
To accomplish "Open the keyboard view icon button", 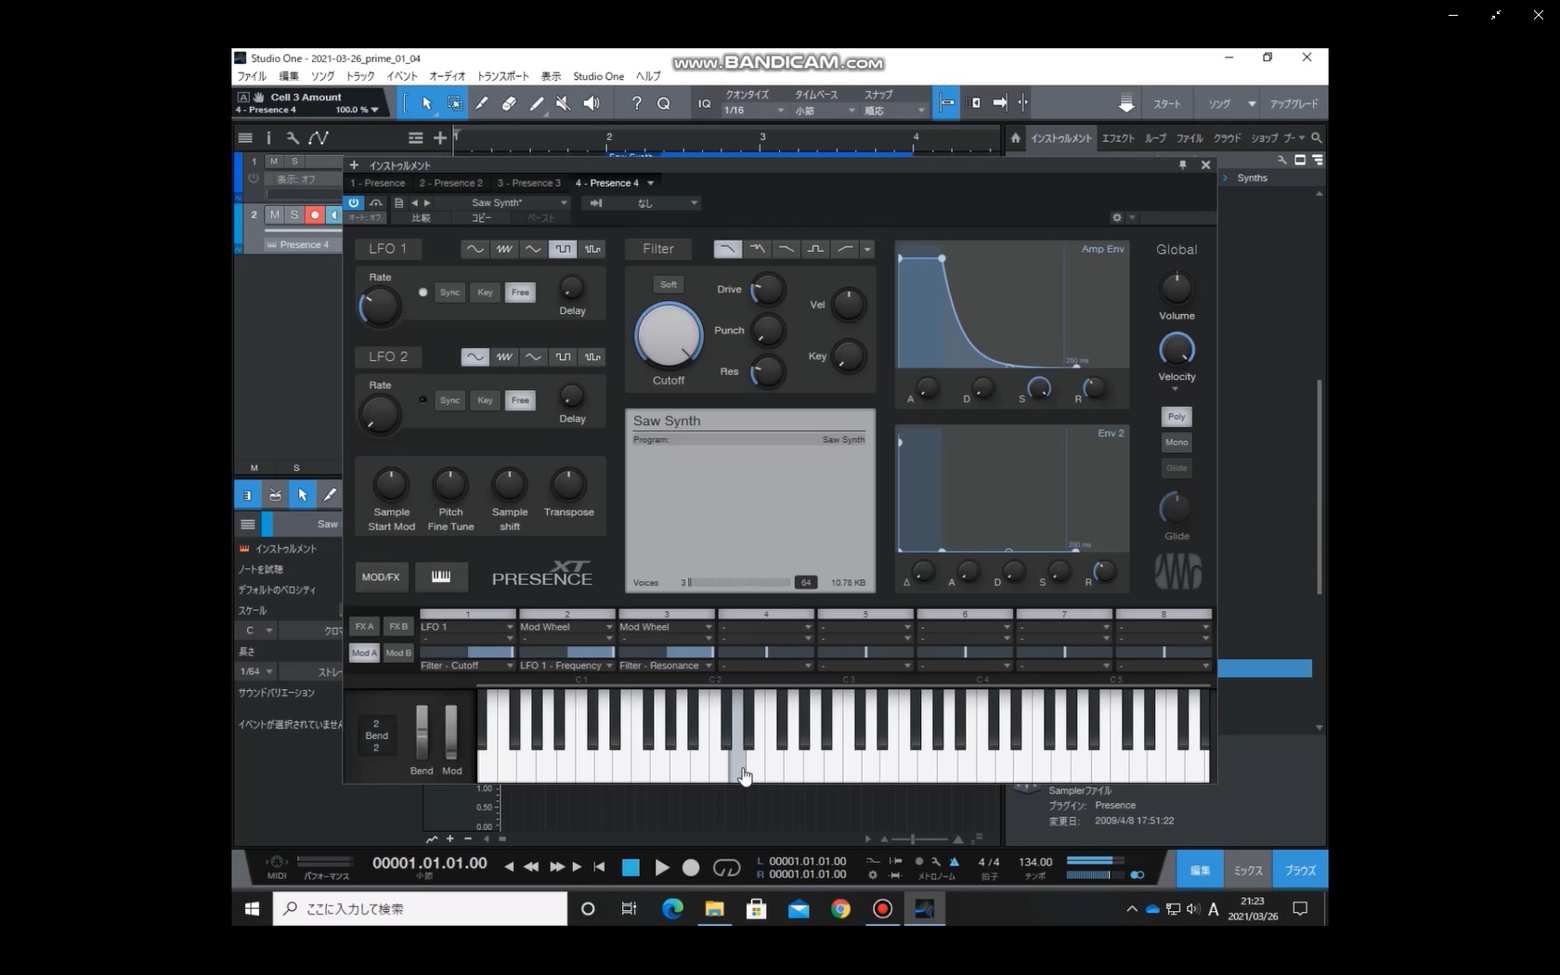I will 441,577.
